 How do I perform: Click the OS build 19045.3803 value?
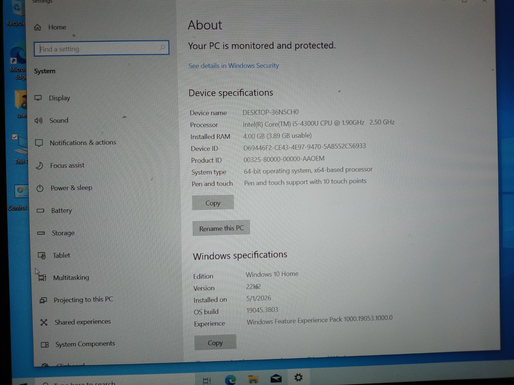(x=262, y=310)
